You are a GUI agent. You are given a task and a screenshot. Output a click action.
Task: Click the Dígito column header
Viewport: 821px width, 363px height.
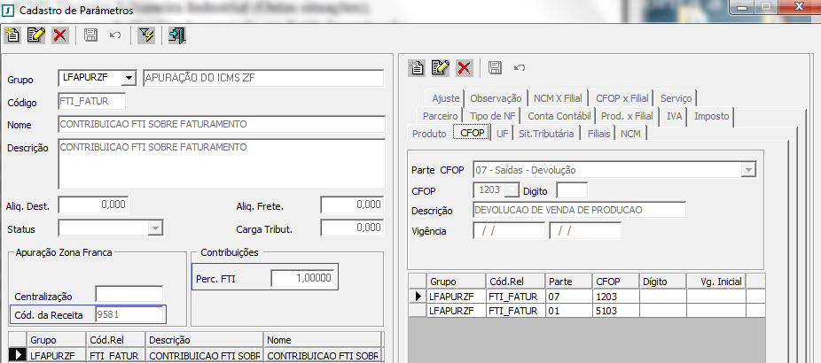coord(663,282)
